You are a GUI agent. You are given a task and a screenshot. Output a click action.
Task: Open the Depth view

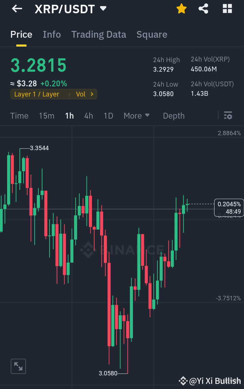(173, 116)
